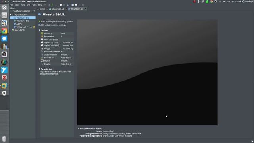
Task: Click the Dropbox tray icon
Action: [x=203, y=2]
